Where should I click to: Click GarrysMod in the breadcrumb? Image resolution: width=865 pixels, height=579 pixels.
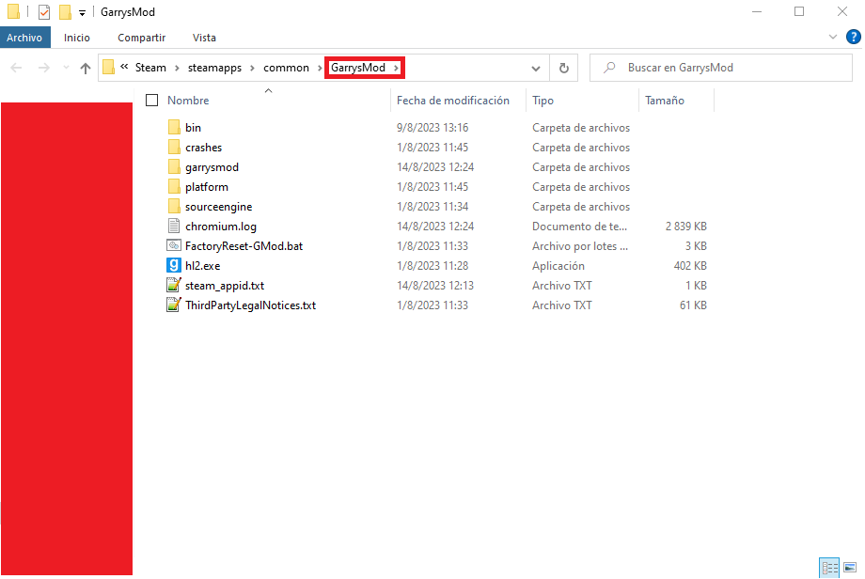click(358, 68)
